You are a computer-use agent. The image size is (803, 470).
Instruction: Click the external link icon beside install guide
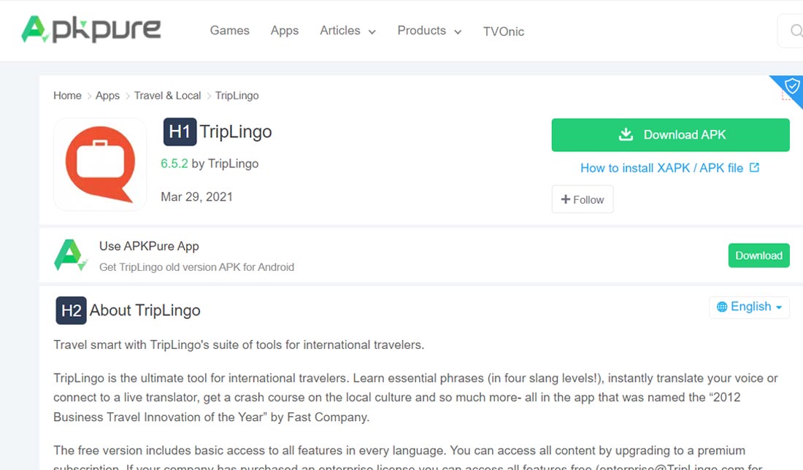pyautogui.click(x=755, y=168)
